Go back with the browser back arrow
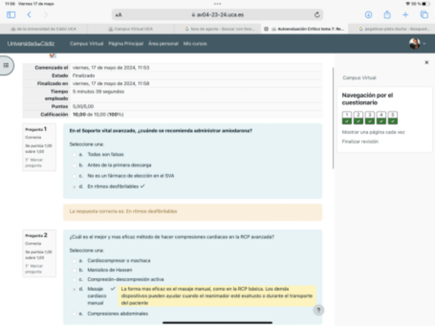Image resolution: width=435 pixels, height=326 pixels. click(x=29, y=15)
